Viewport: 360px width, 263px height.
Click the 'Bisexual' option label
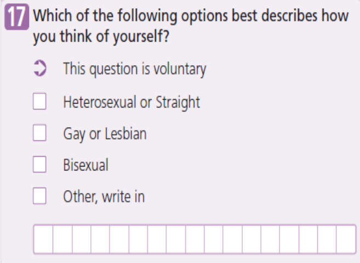coord(85,165)
